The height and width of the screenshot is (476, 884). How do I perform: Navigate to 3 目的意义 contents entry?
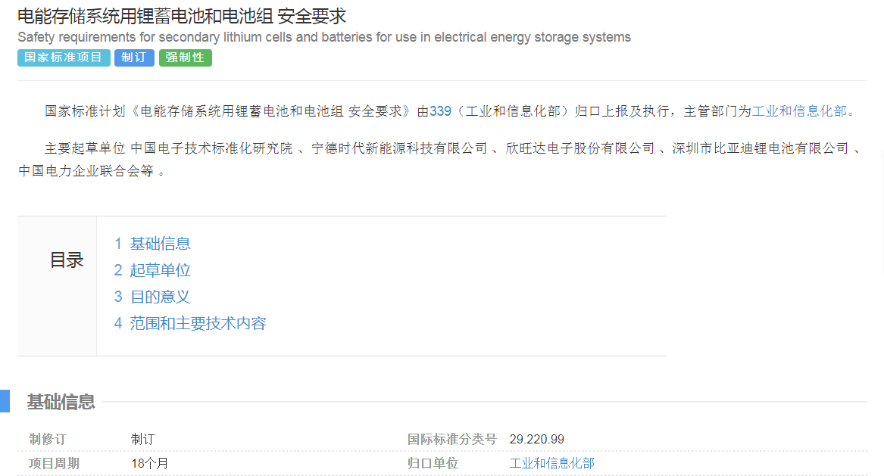[152, 297]
